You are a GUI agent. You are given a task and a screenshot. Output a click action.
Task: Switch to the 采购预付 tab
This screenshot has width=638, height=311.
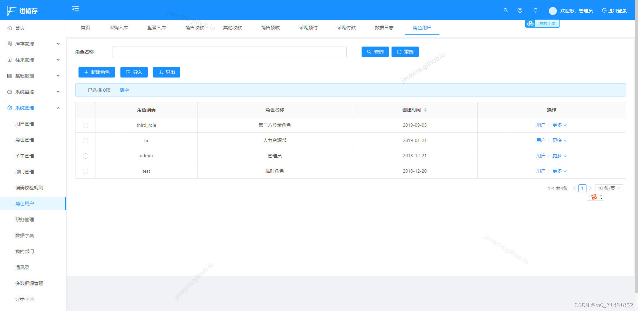[x=308, y=28]
